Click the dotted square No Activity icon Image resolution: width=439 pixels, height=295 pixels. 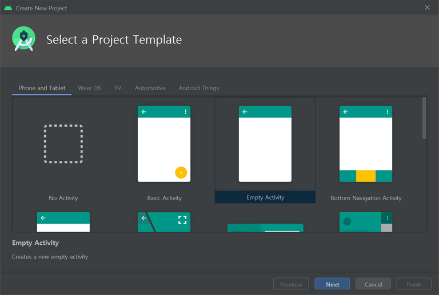pos(63,144)
